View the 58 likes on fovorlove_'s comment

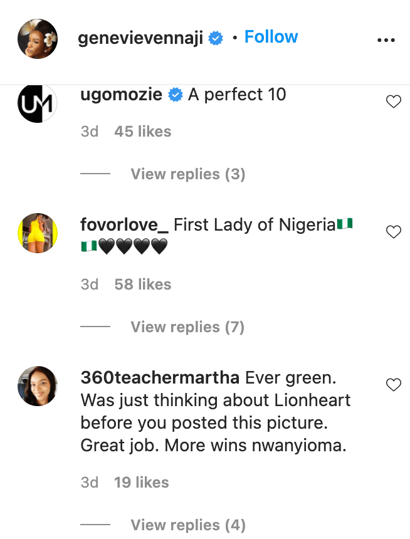click(142, 285)
